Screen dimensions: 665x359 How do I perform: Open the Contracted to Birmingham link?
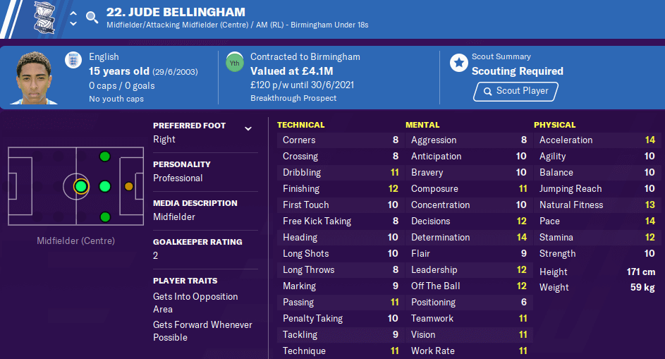click(305, 57)
